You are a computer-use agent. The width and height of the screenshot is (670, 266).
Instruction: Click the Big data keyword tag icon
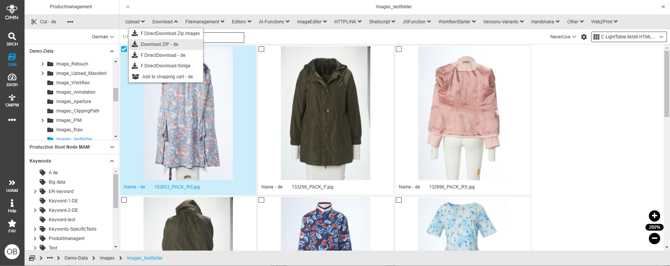pyautogui.click(x=43, y=182)
